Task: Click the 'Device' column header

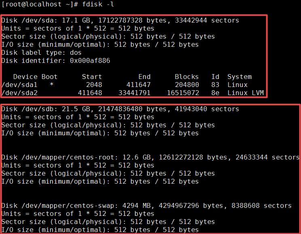Action: [x=25, y=77]
